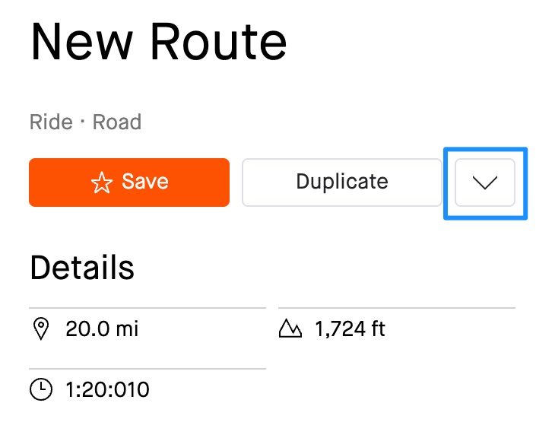The image size is (555, 438).
Task: Click the divider line above the time stat
Action: [147, 369]
